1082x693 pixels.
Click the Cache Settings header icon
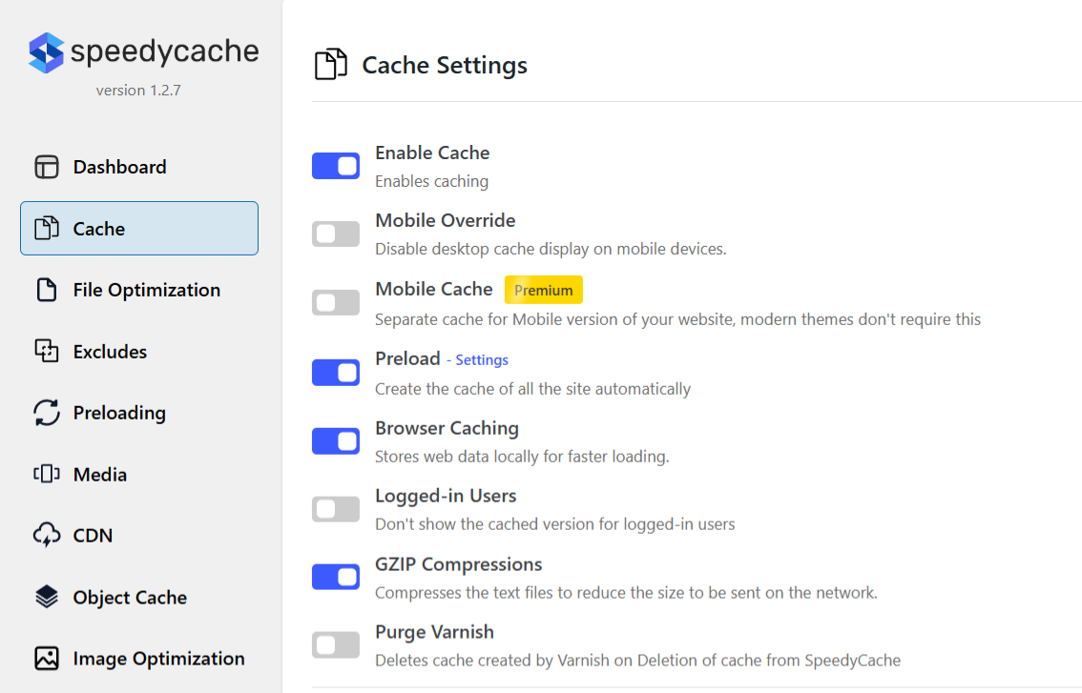[x=330, y=63]
